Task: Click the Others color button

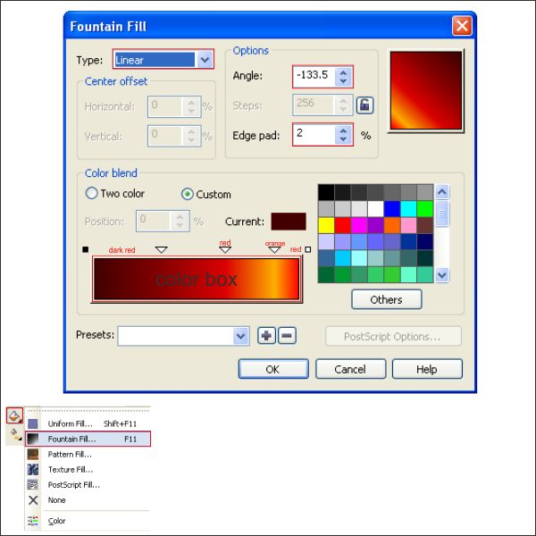Action: pyautogui.click(x=386, y=299)
